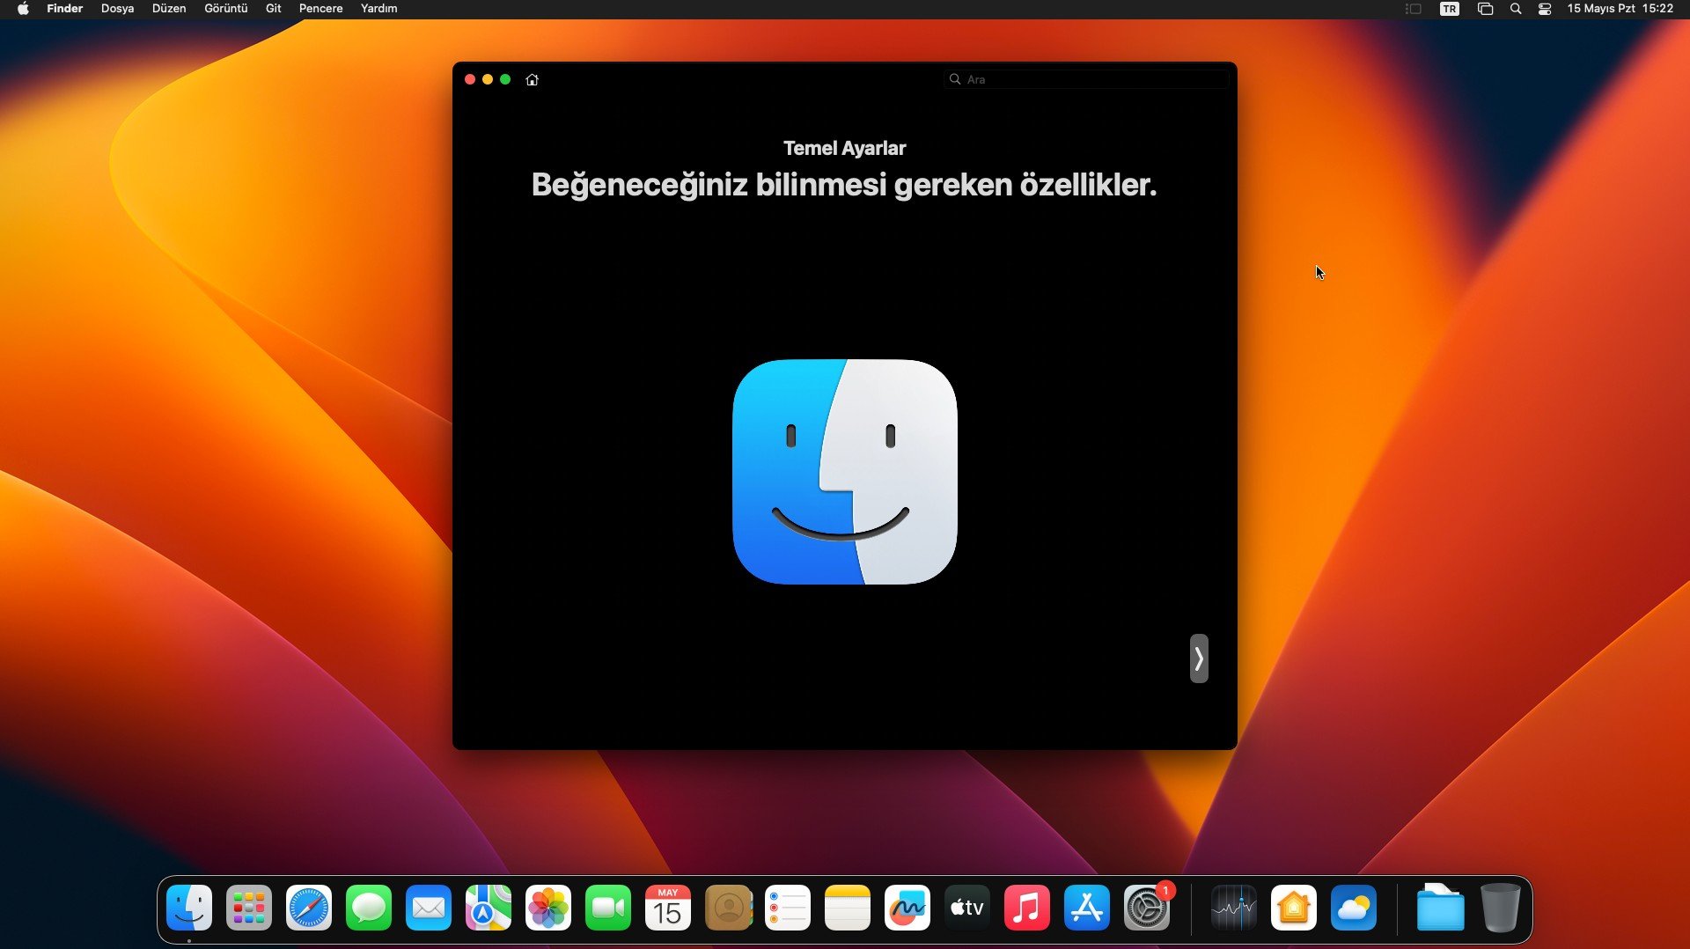The width and height of the screenshot is (1690, 949).
Task: Open System Settings with notification badge
Action: tap(1147, 908)
